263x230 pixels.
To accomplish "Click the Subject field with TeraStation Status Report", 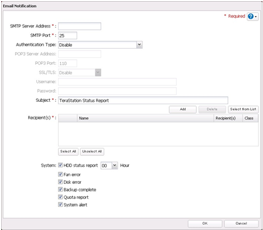I will click(x=143, y=101).
